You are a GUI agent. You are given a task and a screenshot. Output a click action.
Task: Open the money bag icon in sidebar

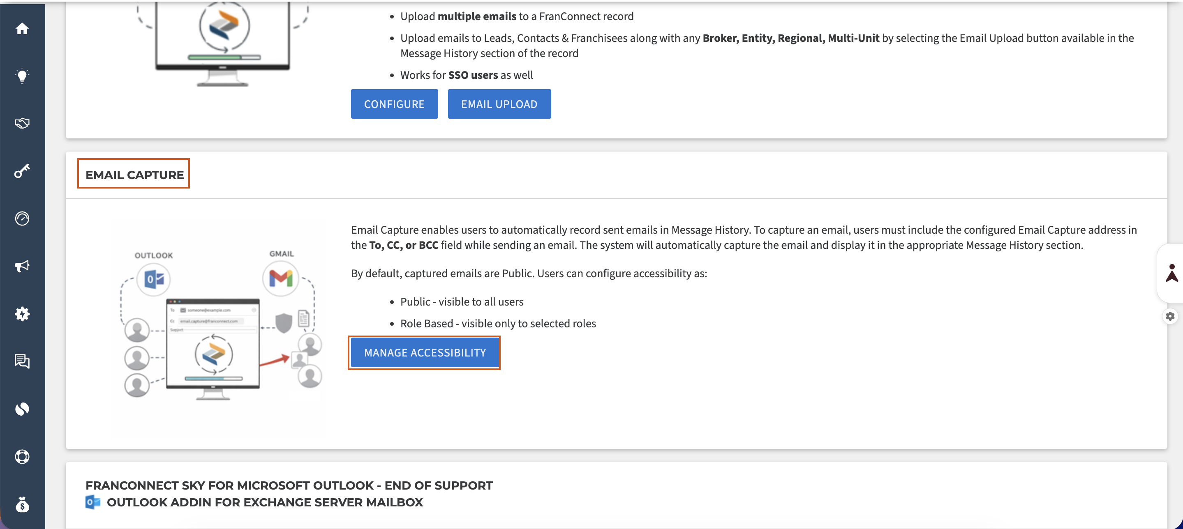coord(22,504)
